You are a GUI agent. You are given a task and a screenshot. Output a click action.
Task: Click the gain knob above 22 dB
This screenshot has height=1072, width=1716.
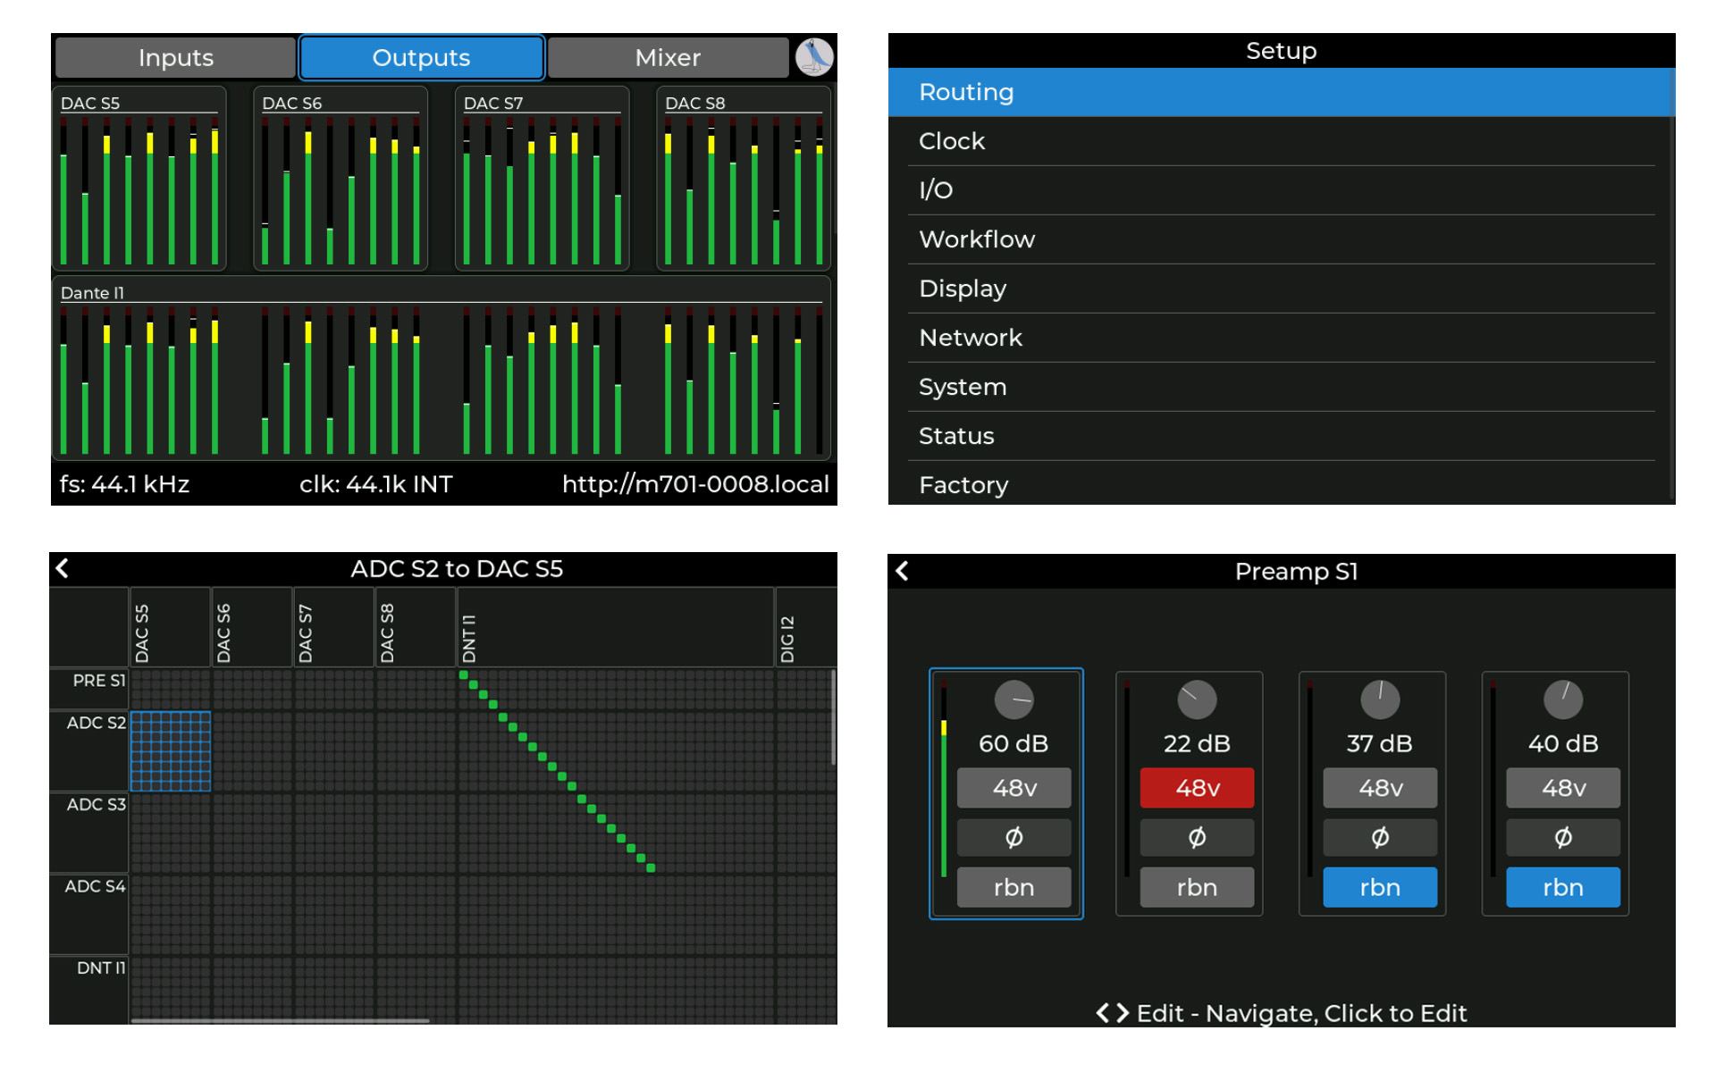pos(1197,699)
